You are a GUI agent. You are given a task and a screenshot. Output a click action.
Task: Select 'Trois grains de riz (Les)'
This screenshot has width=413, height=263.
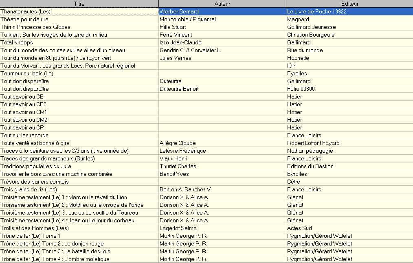point(79,190)
